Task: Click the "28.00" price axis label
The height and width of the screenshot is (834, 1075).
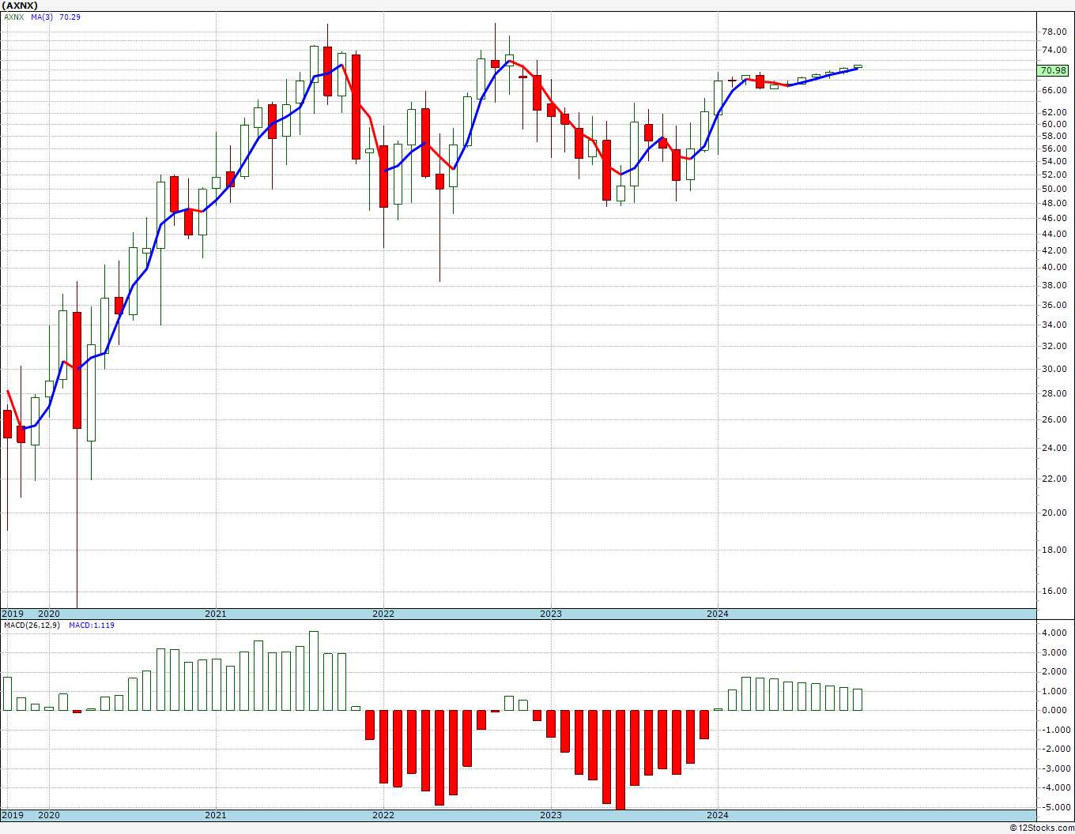Action: (1054, 393)
